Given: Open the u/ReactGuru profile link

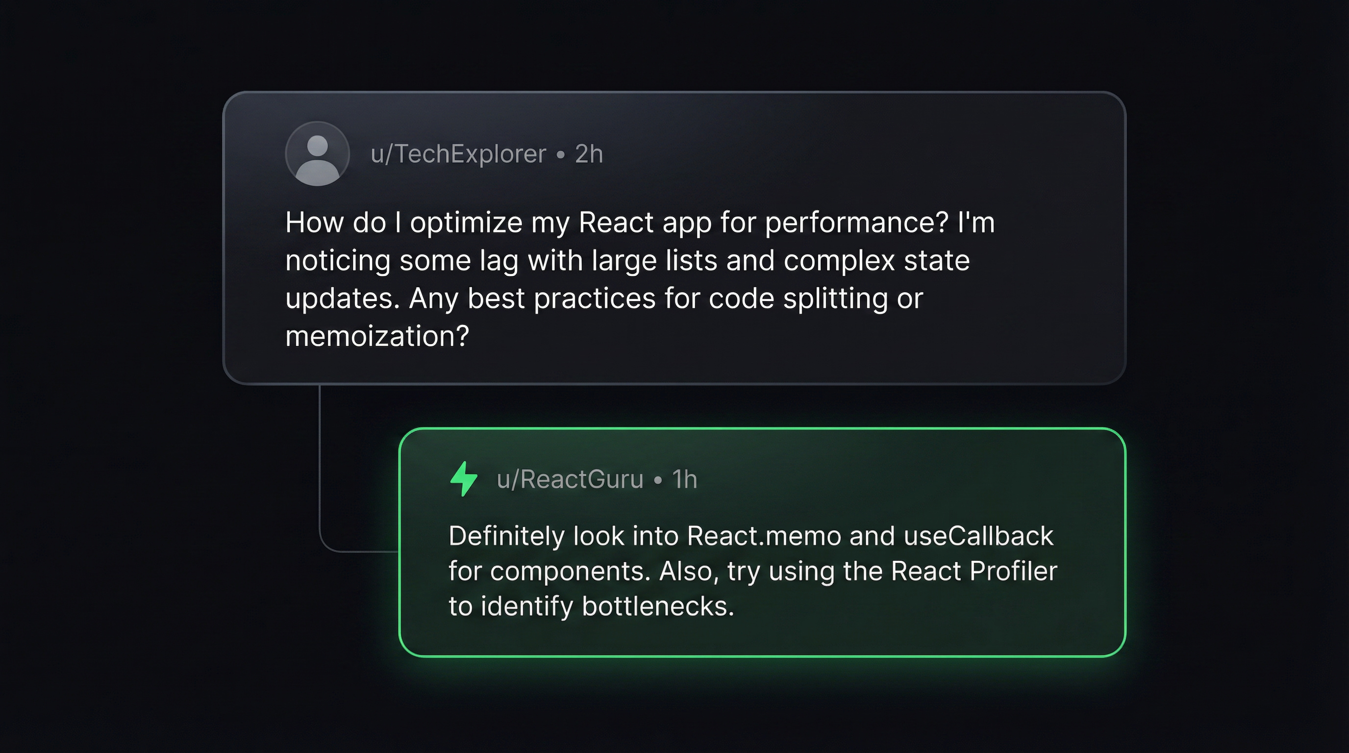Looking at the screenshot, I should point(570,479).
